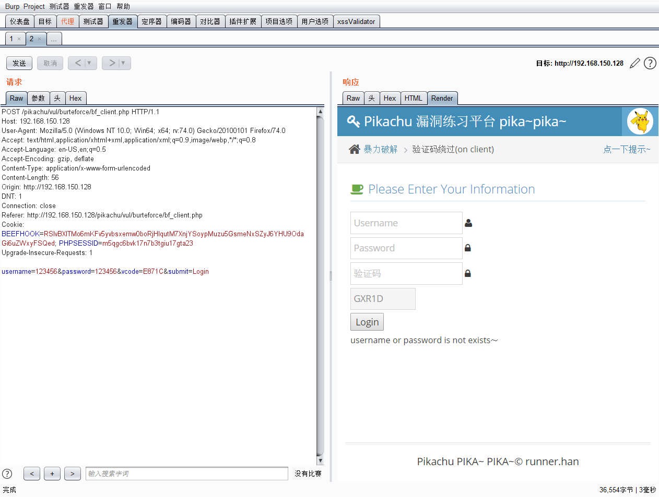Viewport: 659px width, 497px height.
Task: Close repeater tab 1
Action: coord(19,39)
